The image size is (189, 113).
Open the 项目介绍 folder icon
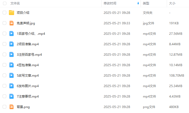tap(12, 13)
